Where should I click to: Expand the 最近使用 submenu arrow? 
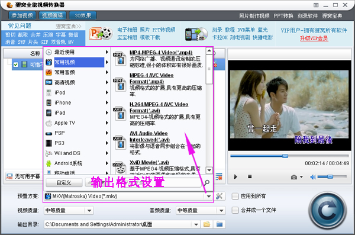(x=106, y=52)
